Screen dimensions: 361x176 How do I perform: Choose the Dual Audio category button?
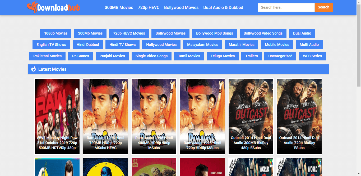302,33
